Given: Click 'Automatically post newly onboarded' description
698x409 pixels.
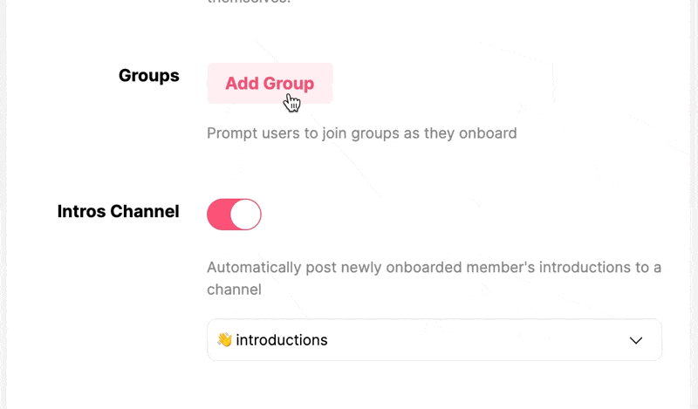Looking at the screenshot, I should (x=434, y=278).
